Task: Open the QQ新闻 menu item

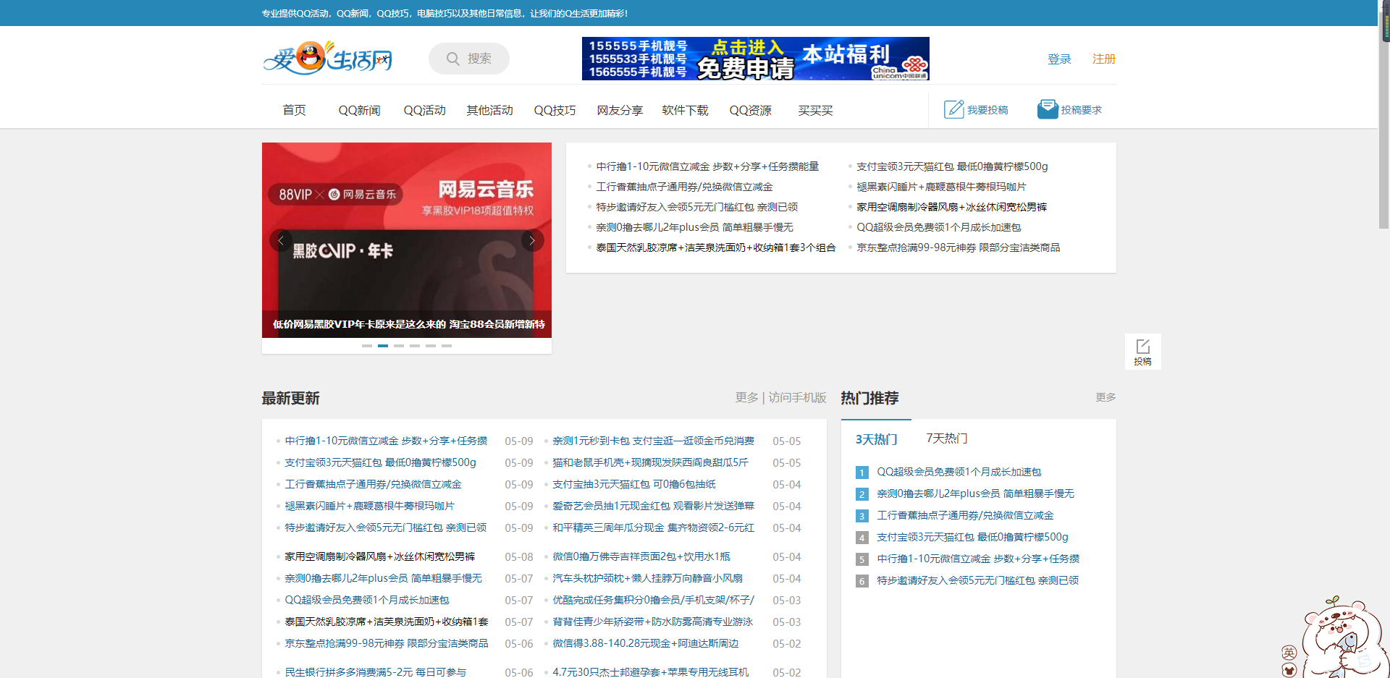Action: (x=359, y=110)
